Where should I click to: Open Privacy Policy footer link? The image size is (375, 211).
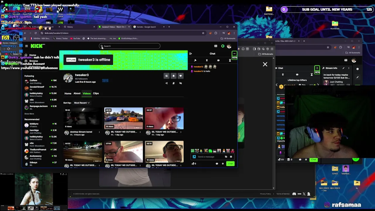coord(265,194)
